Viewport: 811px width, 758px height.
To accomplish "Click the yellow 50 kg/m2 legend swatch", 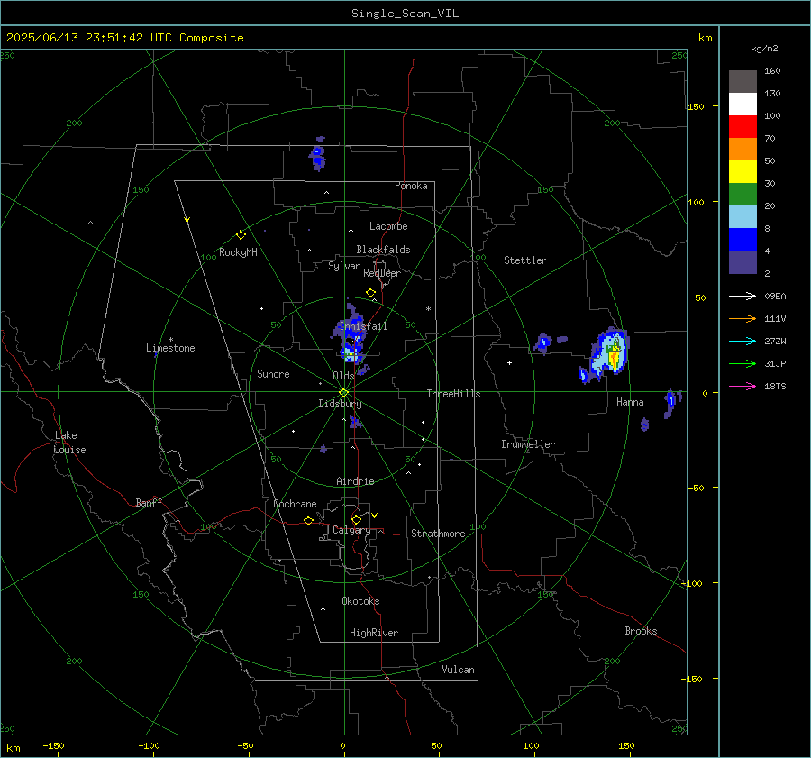I will (743, 172).
